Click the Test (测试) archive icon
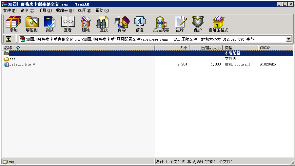The image size is (295, 166). tap(50, 24)
